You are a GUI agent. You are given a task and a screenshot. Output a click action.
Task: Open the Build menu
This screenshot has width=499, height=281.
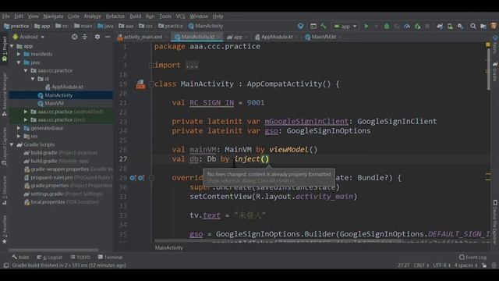135,16
